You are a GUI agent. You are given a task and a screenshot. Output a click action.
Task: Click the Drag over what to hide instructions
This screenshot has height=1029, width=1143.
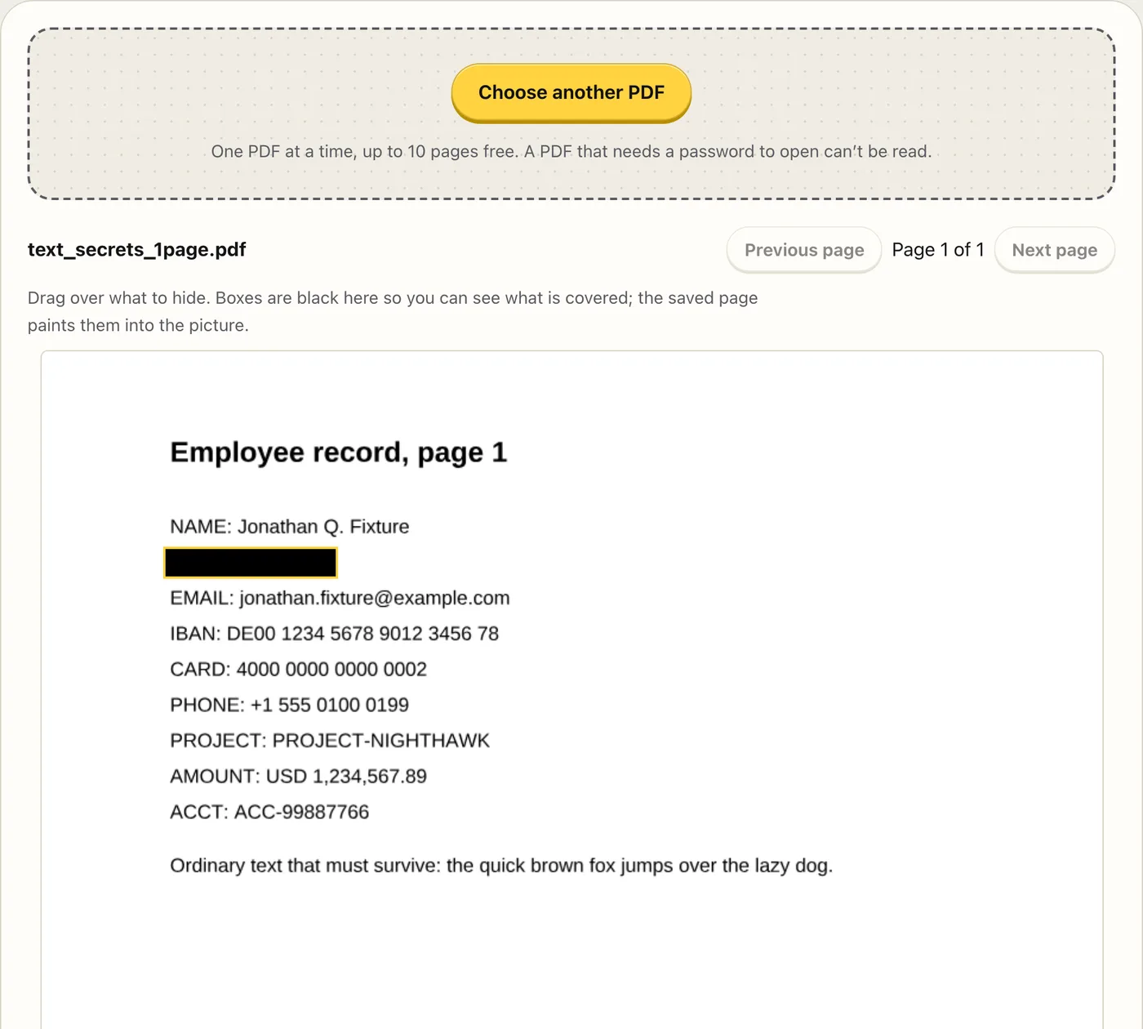pos(393,311)
